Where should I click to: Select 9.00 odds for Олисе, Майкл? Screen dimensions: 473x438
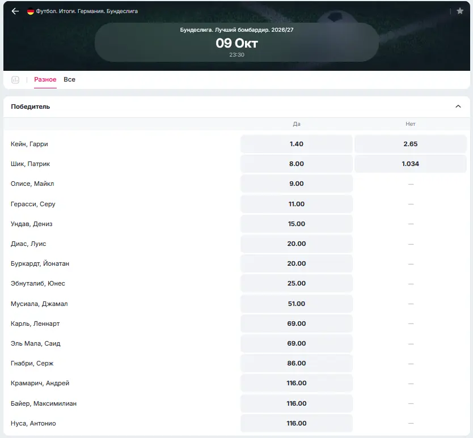coord(296,184)
